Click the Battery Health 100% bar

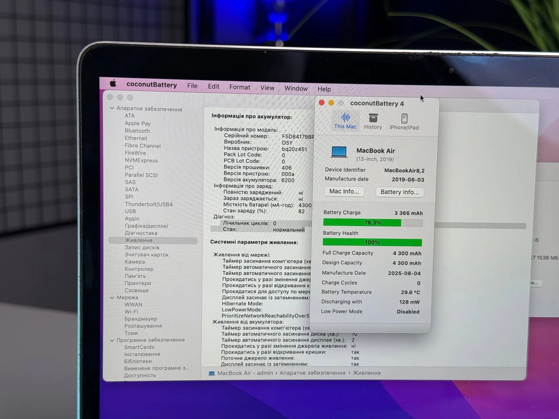(372, 242)
